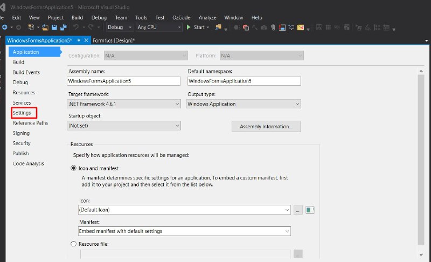Image resolution: width=431 pixels, height=262 pixels.
Task: Click the grey hexagon breakpoint icon
Action: tap(236, 27)
